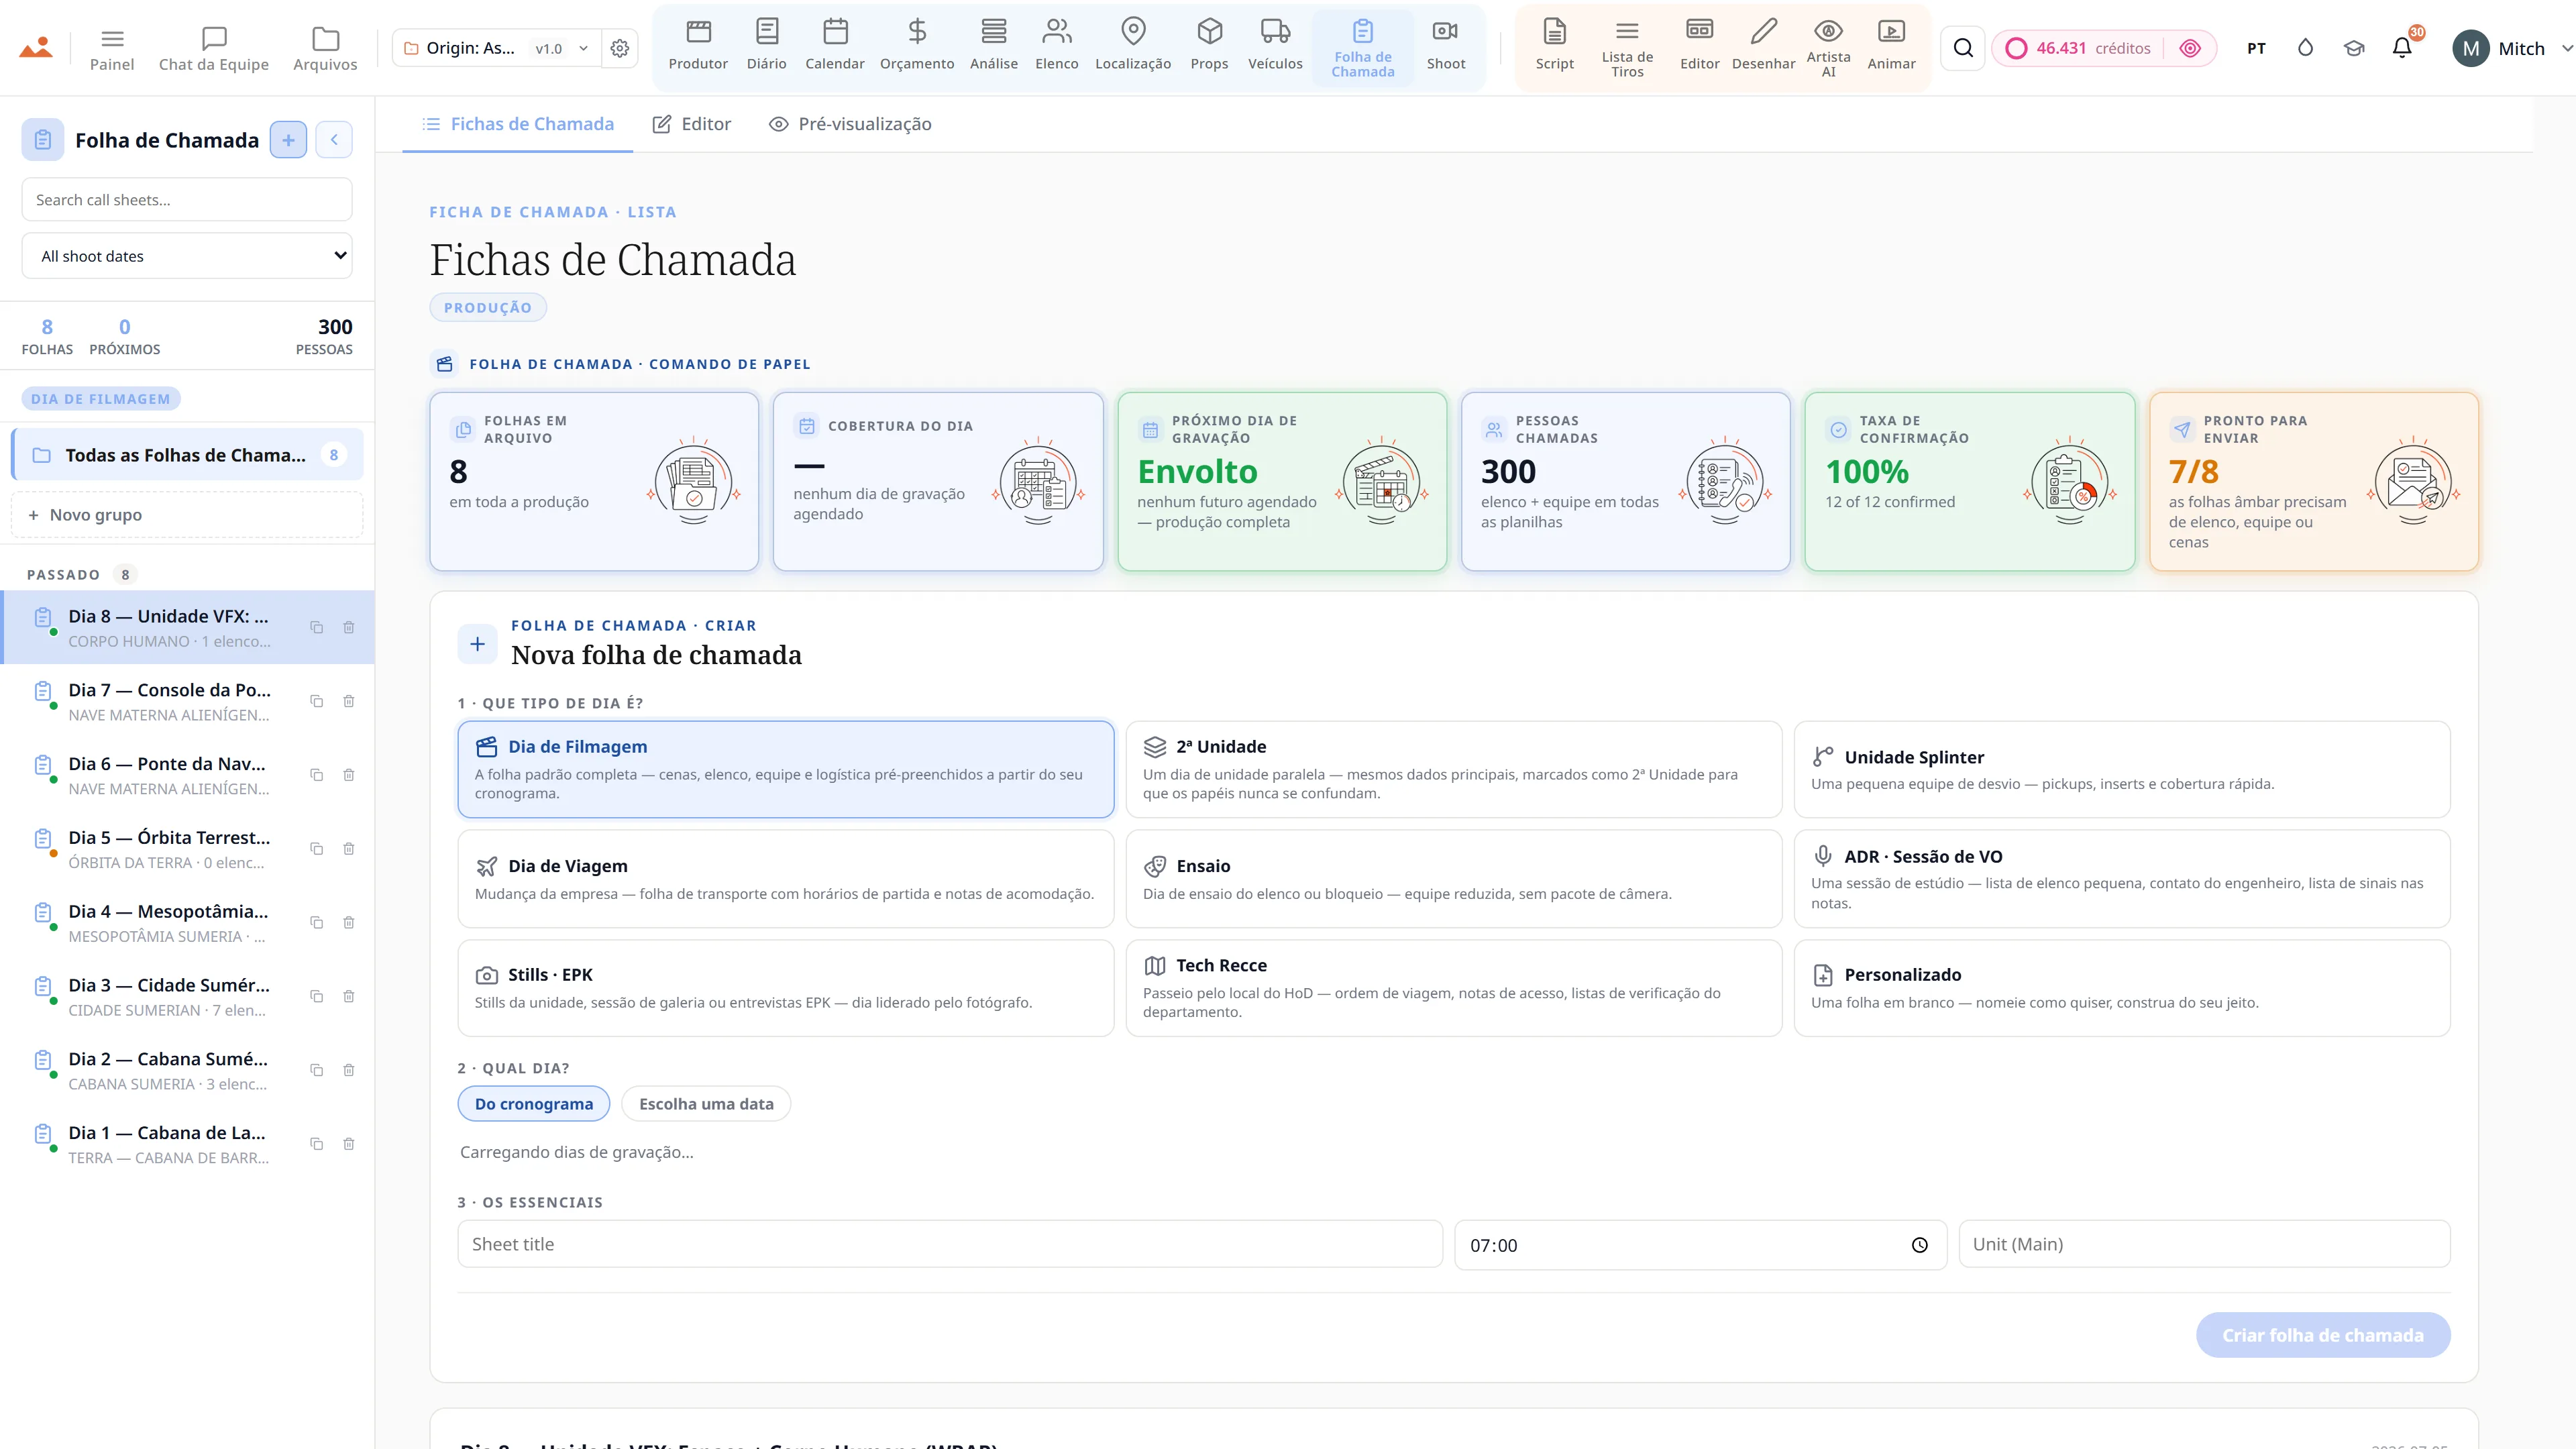
Task: Choose Escolha uma data option
Action: pyautogui.click(x=706, y=1103)
